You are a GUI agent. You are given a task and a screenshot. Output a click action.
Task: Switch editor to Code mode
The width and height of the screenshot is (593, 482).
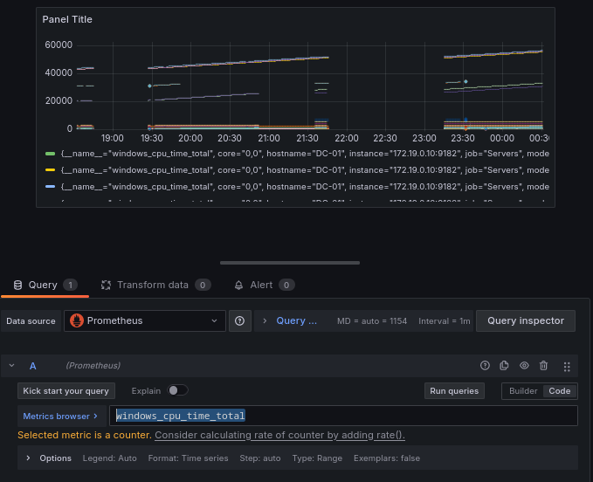pyautogui.click(x=559, y=391)
